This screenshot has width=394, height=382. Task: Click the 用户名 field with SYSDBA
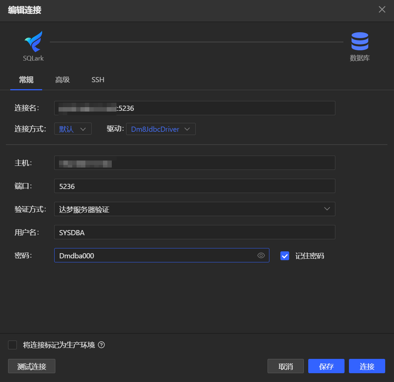[x=195, y=232]
